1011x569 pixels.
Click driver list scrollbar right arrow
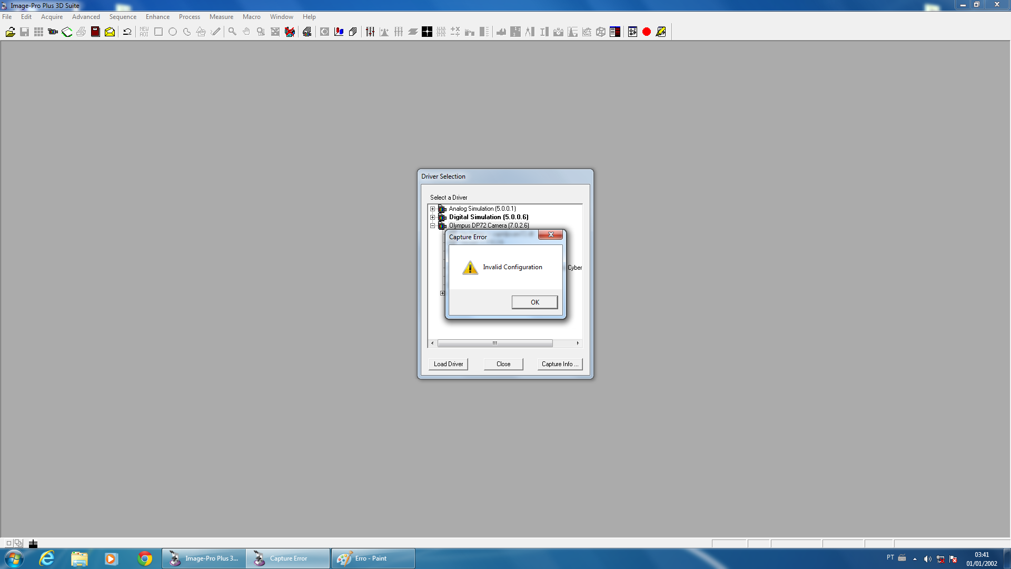point(578,344)
